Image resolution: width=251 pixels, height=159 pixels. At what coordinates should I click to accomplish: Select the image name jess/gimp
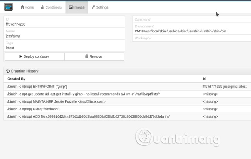13,36
